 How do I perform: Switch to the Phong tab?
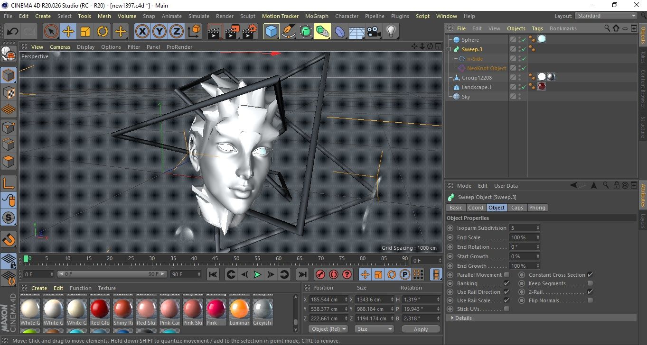click(x=537, y=208)
